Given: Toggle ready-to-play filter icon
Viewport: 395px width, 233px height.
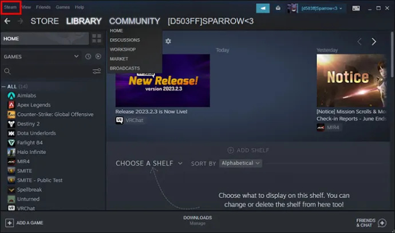Looking at the screenshot, I should coord(98,57).
